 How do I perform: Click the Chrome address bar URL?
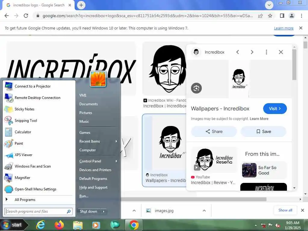pyautogui.click(x=148, y=16)
